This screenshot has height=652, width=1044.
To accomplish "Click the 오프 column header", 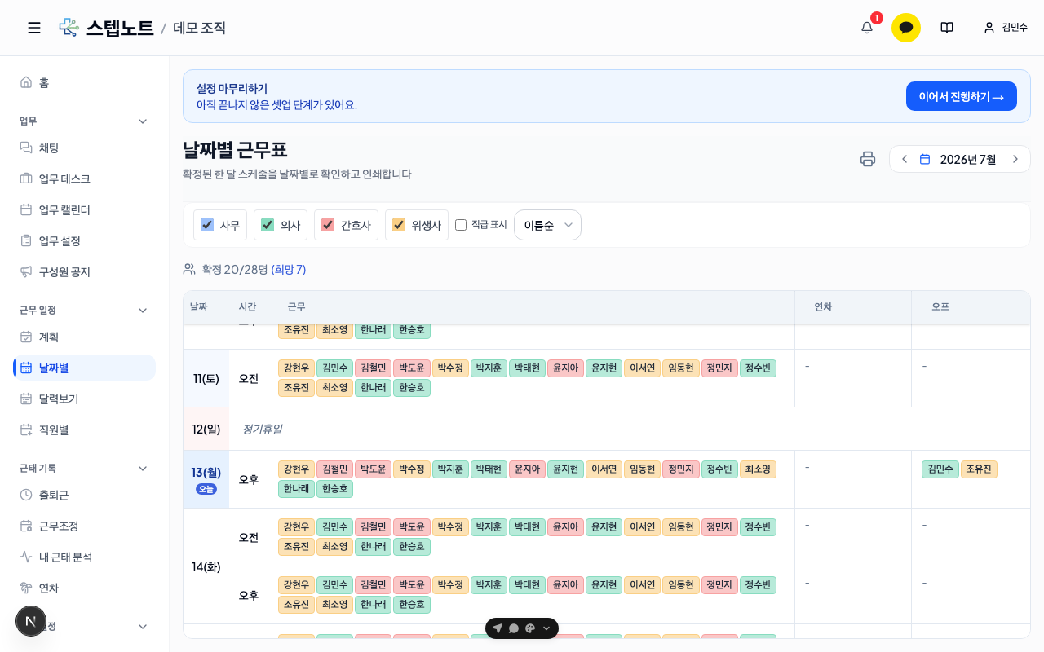I will (940, 306).
